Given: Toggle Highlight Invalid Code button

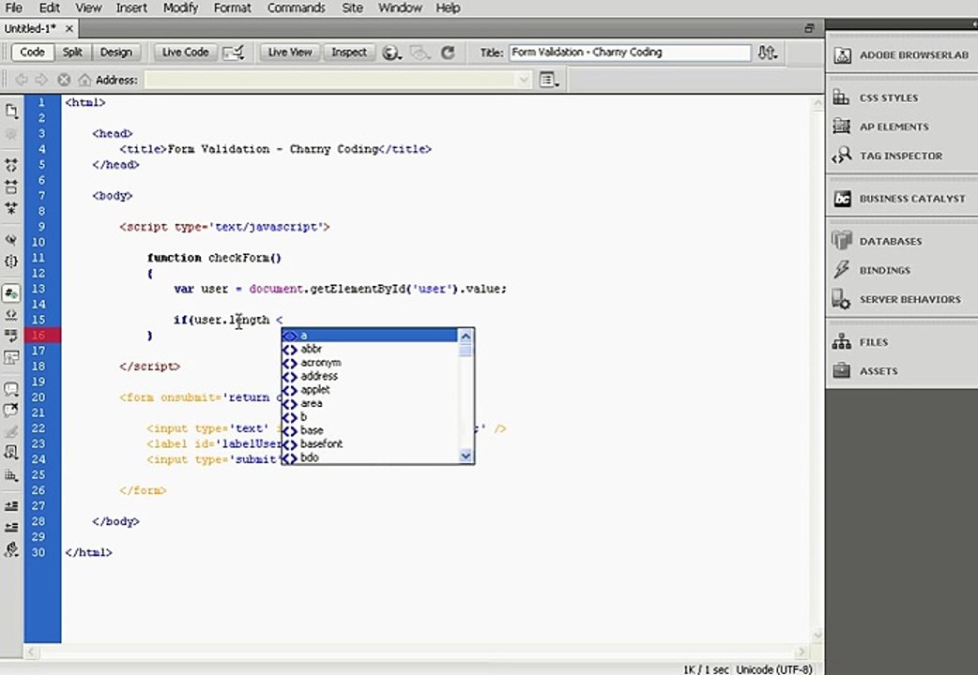Looking at the screenshot, I should point(11,315).
